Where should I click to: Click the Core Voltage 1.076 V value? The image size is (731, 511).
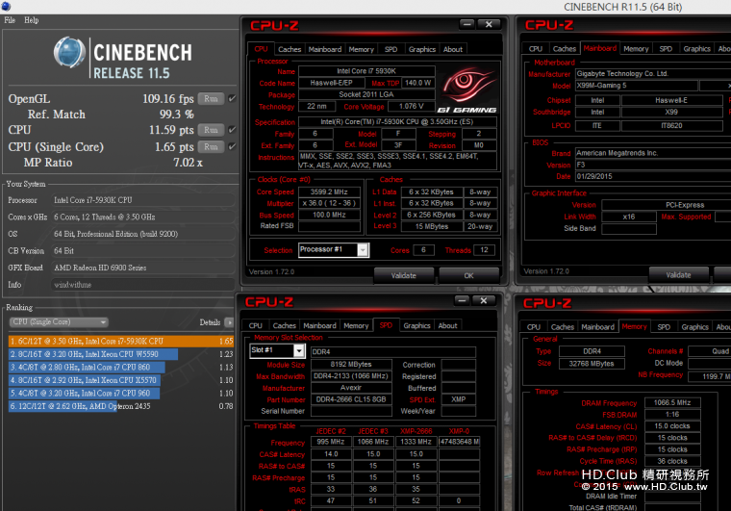point(412,107)
